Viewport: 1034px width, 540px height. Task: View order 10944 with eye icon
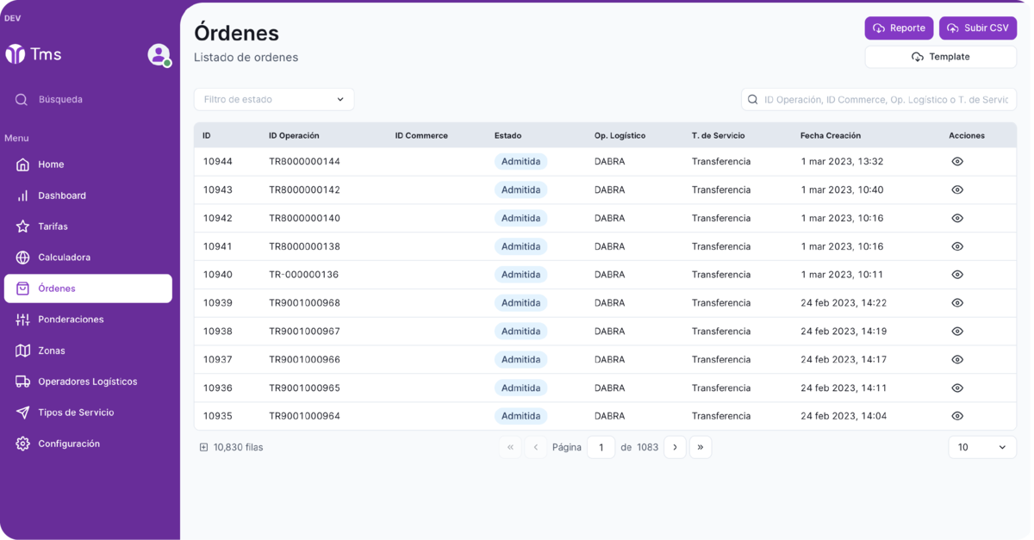[956, 162]
